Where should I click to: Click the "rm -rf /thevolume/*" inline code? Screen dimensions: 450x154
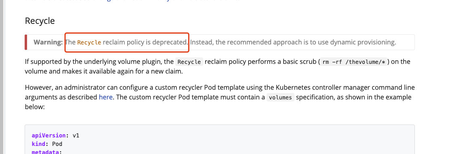click(x=354, y=62)
